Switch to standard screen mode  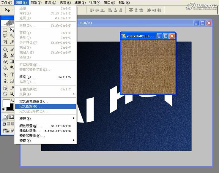point(4,124)
